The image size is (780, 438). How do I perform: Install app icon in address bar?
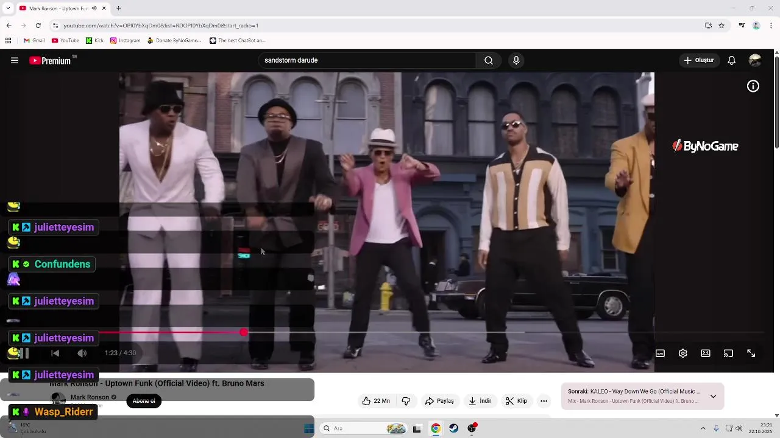click(708, 26)
